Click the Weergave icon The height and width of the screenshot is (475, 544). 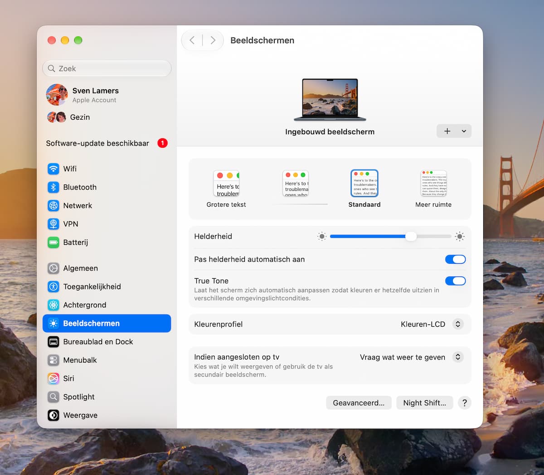[53, 415]
